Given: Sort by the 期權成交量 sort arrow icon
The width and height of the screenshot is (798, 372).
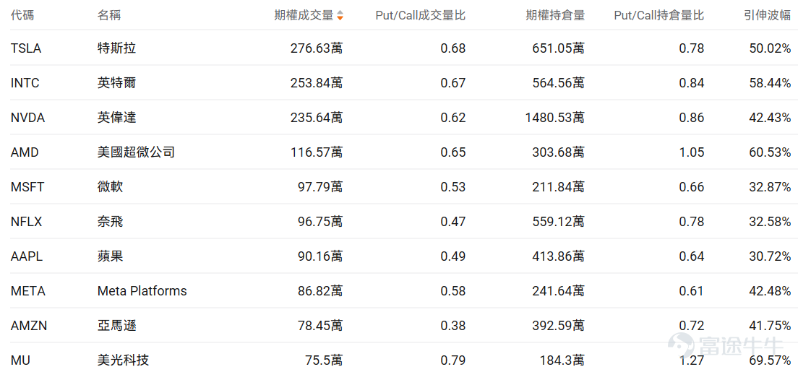Looking at the screenshot, I should [340, 15].
